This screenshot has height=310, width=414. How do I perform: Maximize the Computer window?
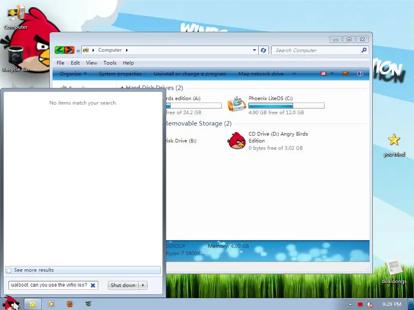[349, 40]
